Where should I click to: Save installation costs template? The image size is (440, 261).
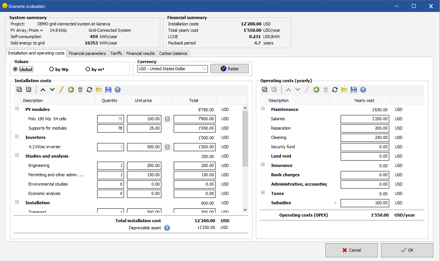tap(108, 90)
